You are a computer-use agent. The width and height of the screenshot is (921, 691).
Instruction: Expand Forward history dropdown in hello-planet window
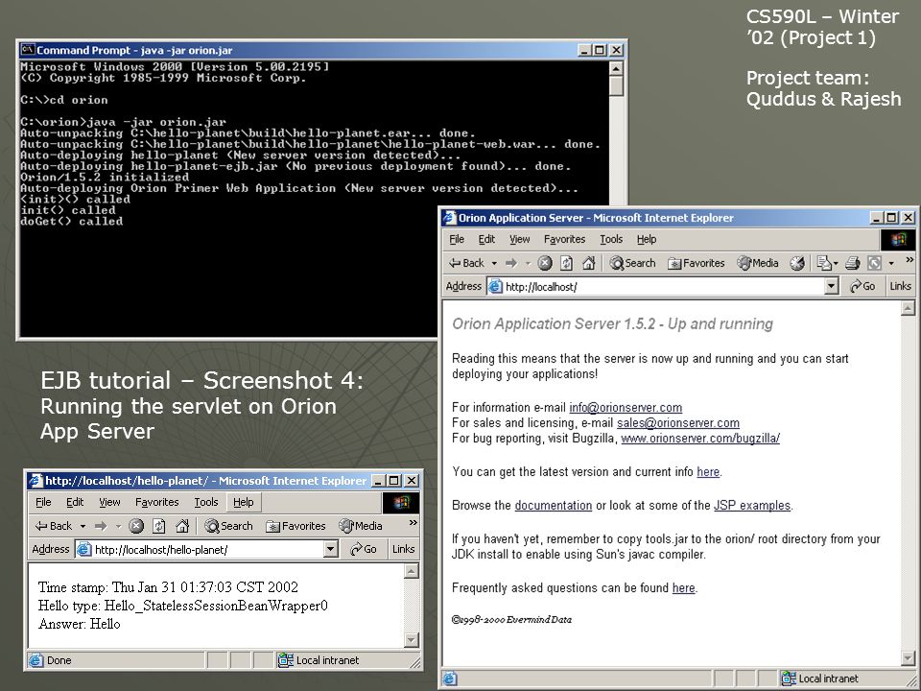pyautogui.click(x=117, y=526)
